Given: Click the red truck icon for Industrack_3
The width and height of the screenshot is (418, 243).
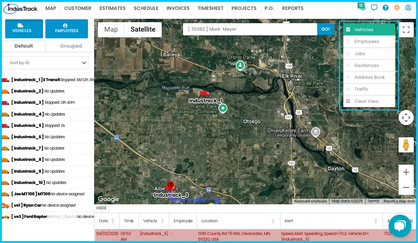Looking at the screenshot, I should point(6,103).
